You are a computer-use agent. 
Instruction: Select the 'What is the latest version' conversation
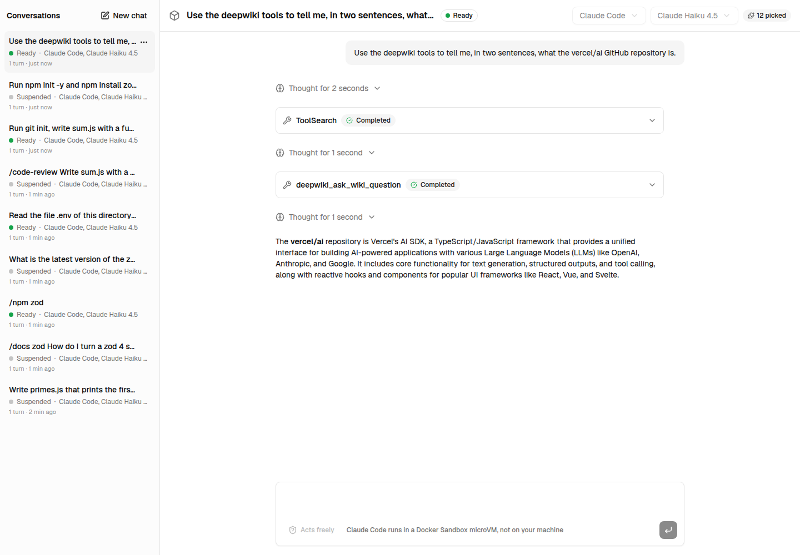pos(79,270)
